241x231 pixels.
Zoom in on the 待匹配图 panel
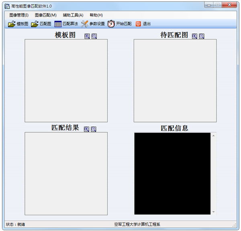[194, 36]
